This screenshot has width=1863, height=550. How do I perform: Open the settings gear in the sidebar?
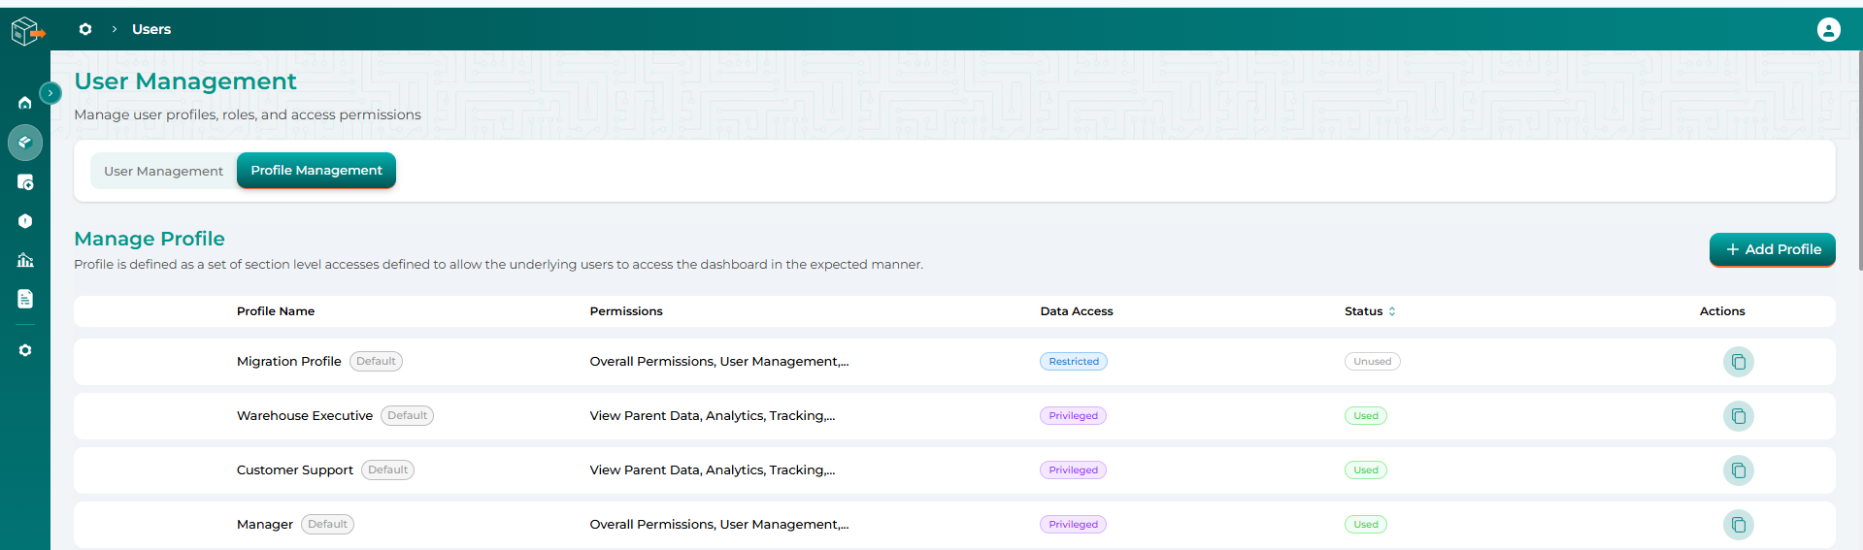point(25,350)
